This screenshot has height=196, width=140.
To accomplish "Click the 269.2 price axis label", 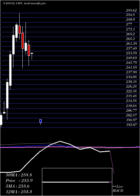I will (130, 34).
